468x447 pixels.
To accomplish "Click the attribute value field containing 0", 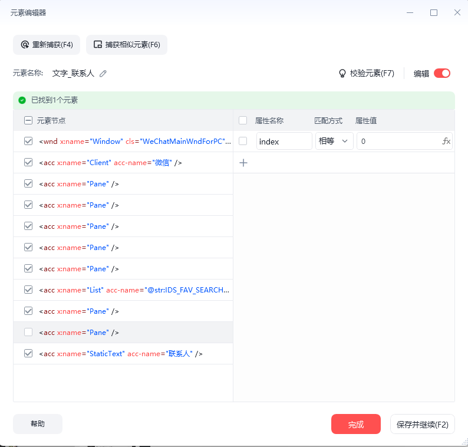I will coord(398,142).
